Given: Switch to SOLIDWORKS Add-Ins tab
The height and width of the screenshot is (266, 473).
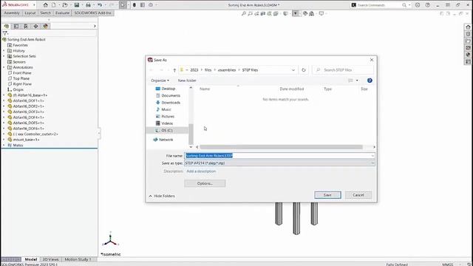Looking at the screenshot, I should (93, 13).
